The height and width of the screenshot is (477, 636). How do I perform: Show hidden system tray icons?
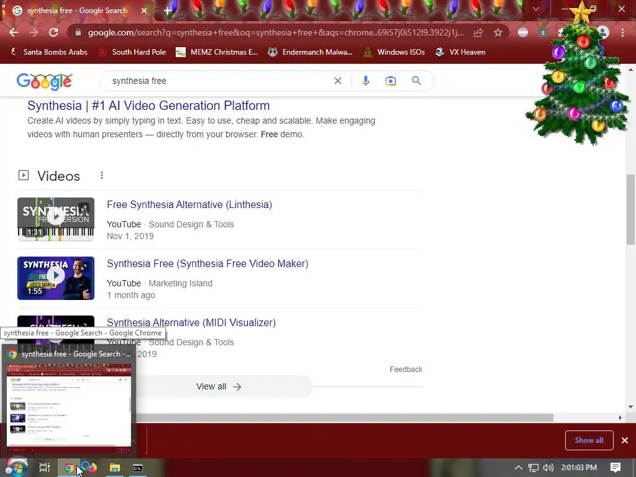click(519, 468)
